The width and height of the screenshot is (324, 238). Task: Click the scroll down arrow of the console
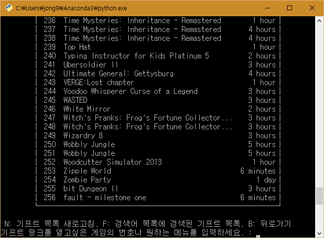[319, 234]
